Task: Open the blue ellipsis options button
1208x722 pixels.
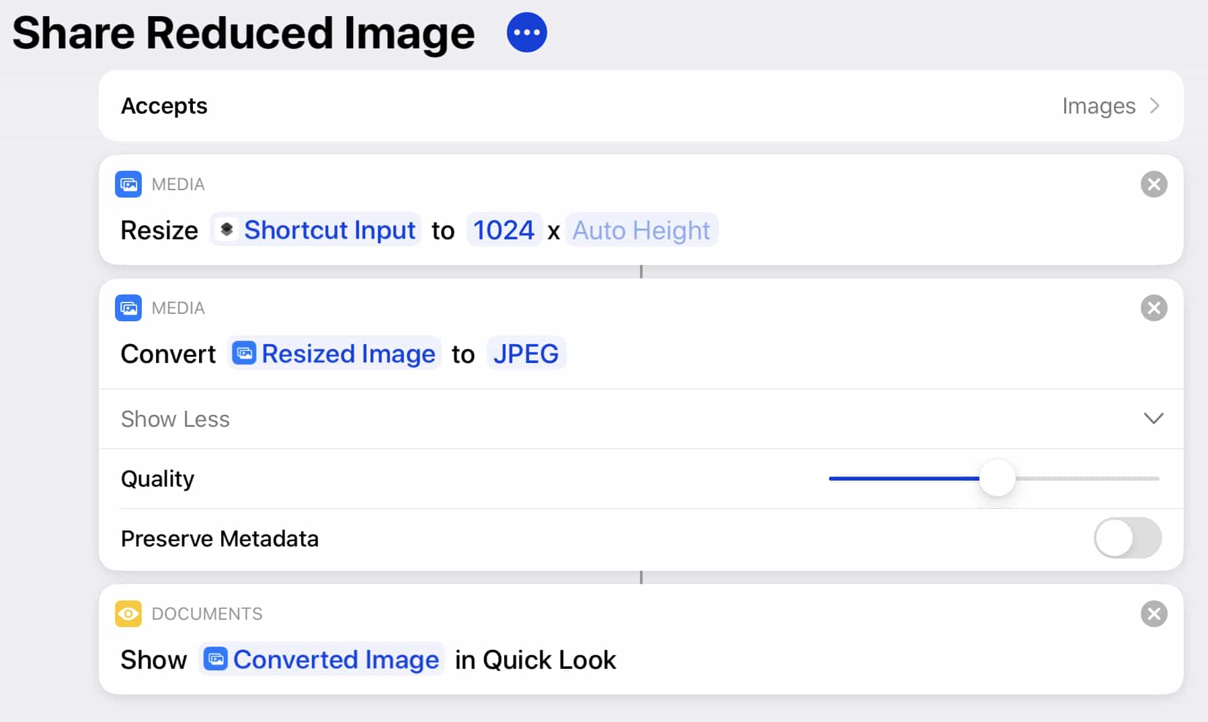Action: coord(526,32)
